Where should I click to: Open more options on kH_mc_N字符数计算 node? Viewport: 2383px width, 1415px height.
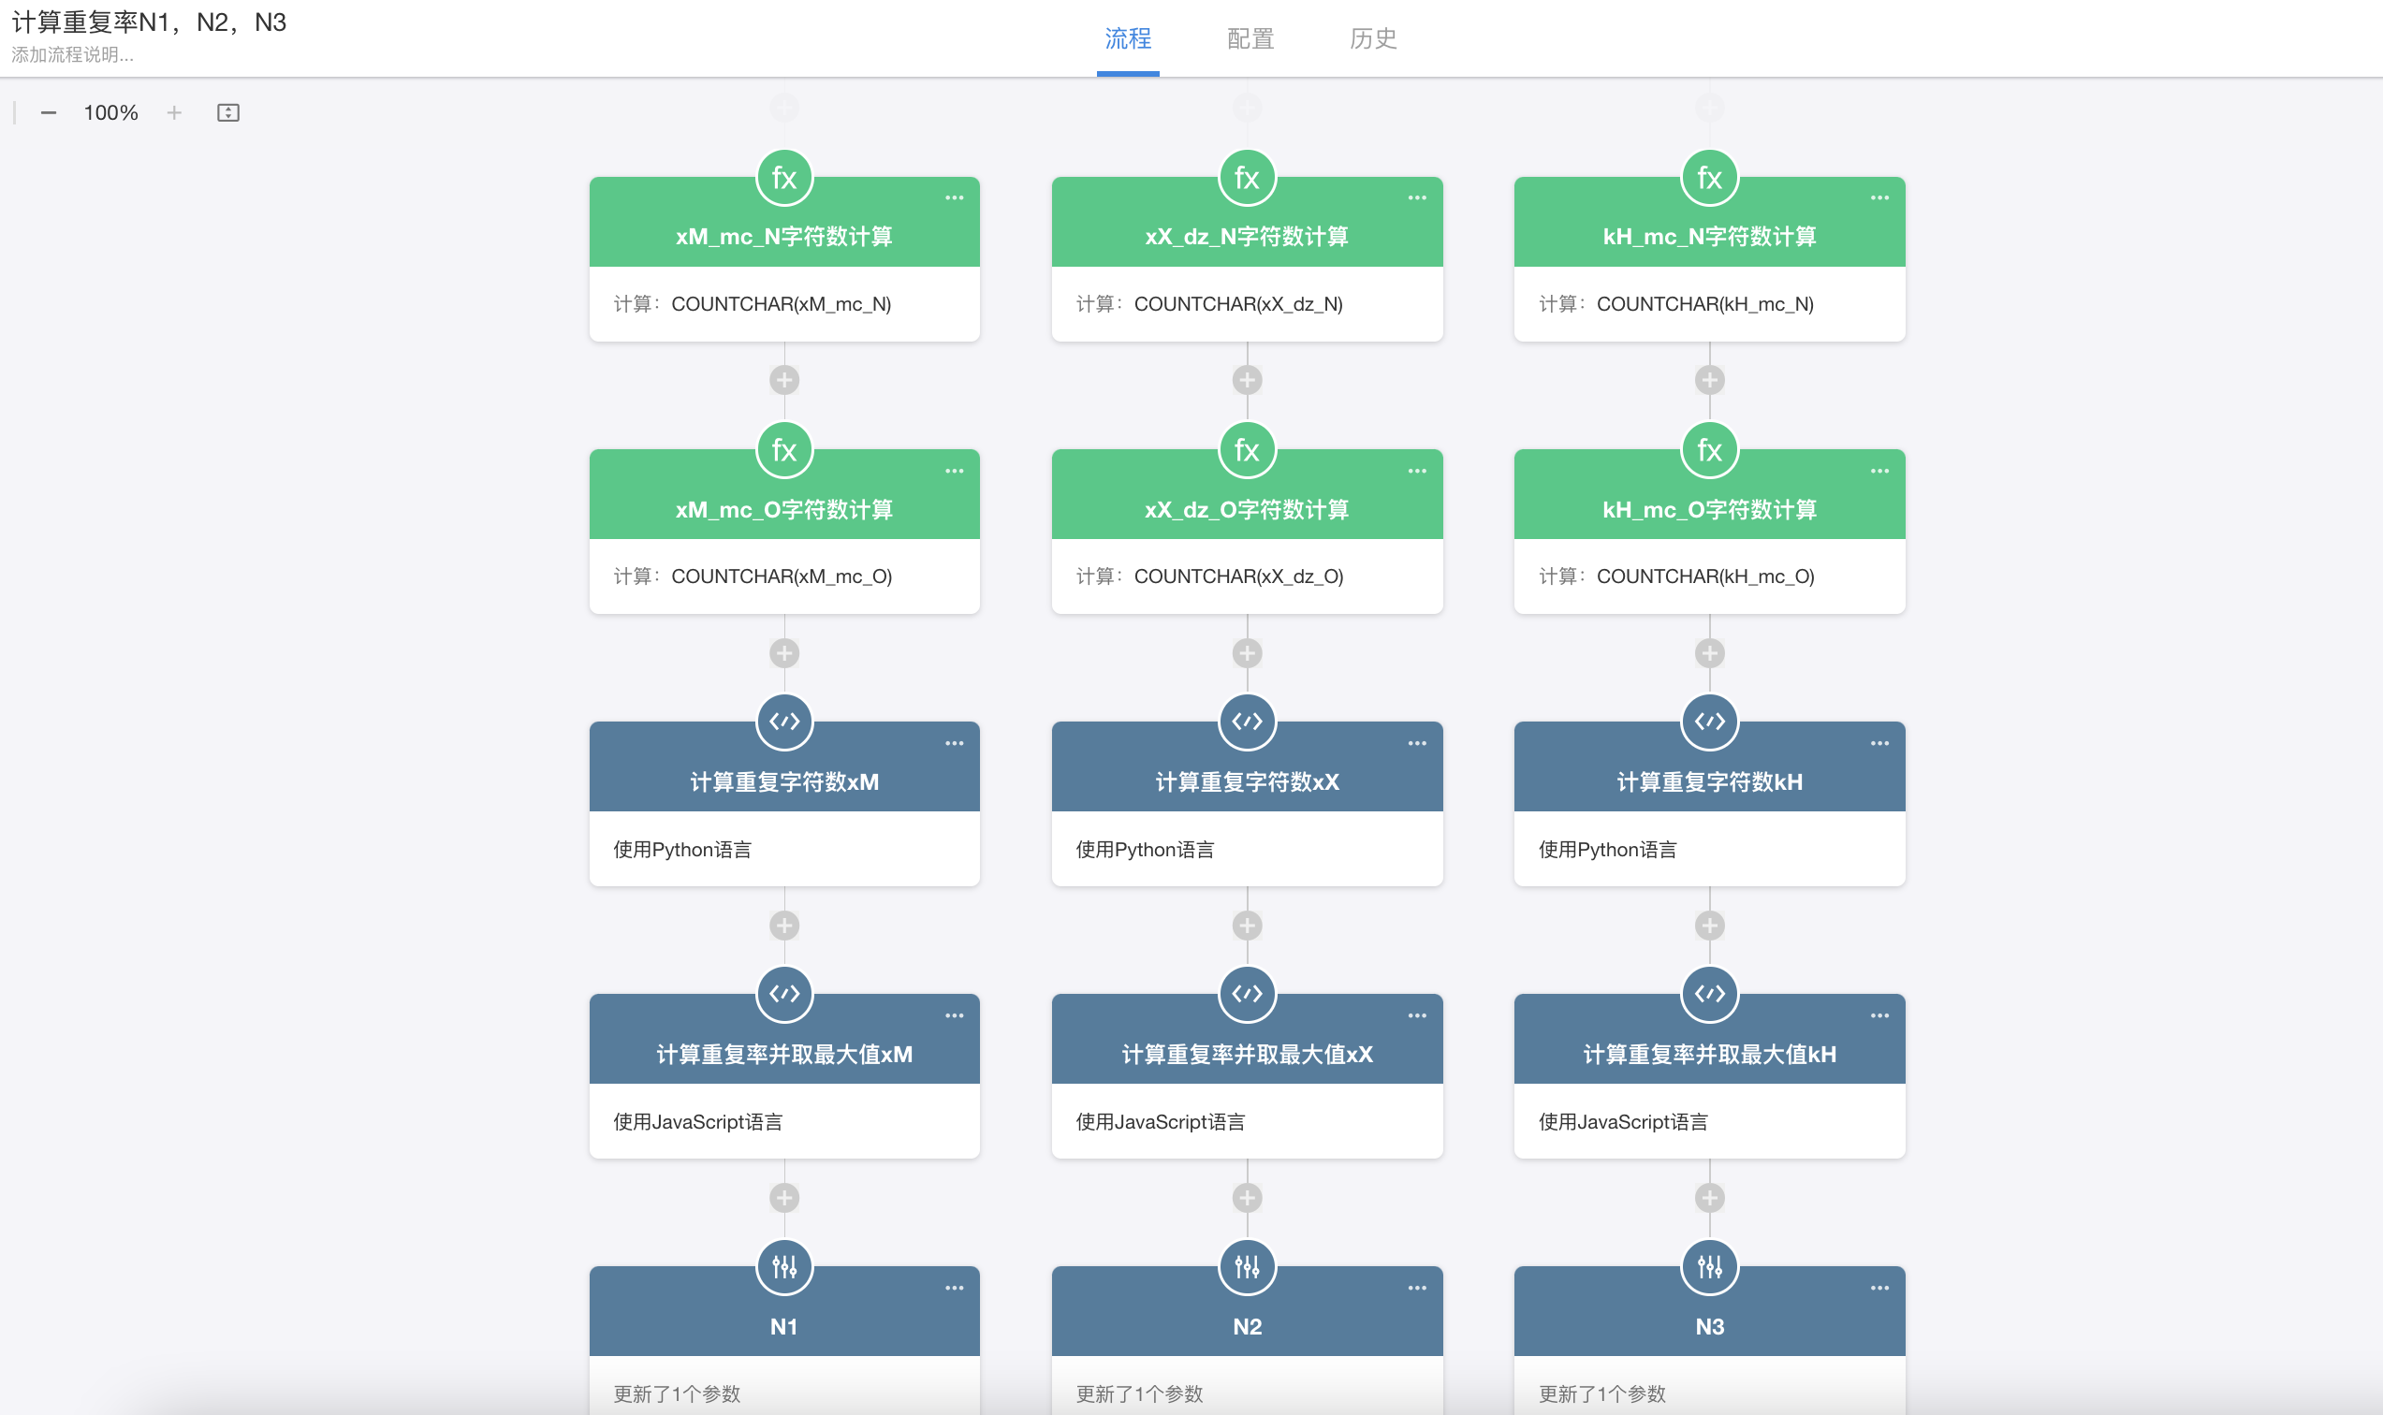tap(1879, 198)
